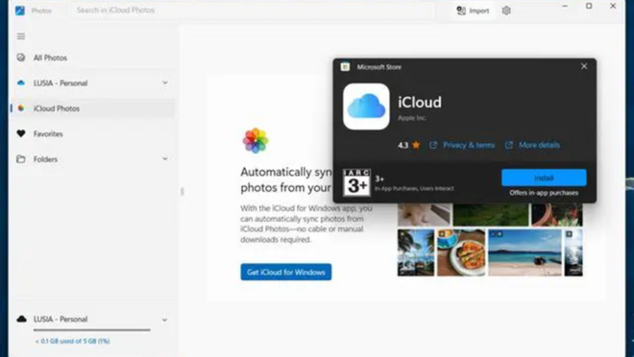Open the 0.1 GB used of 5 GB link

[73, 342]
